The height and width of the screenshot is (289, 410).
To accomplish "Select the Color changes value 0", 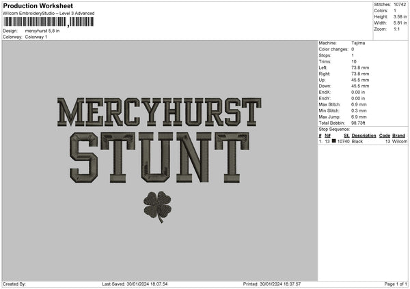I will click(x=353, y=49).
